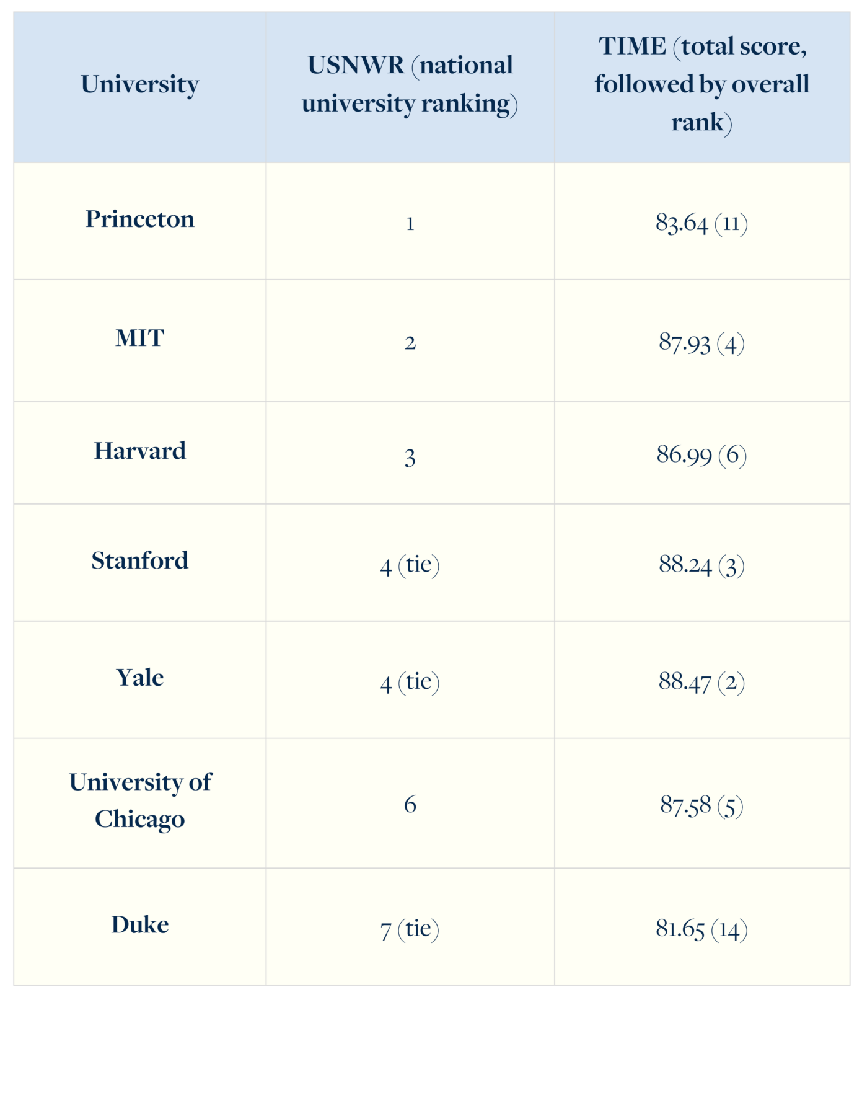Viewport: 862px width, 1116px height.
Task: Select the Princeton cell
Action: [x=140, y=219]
